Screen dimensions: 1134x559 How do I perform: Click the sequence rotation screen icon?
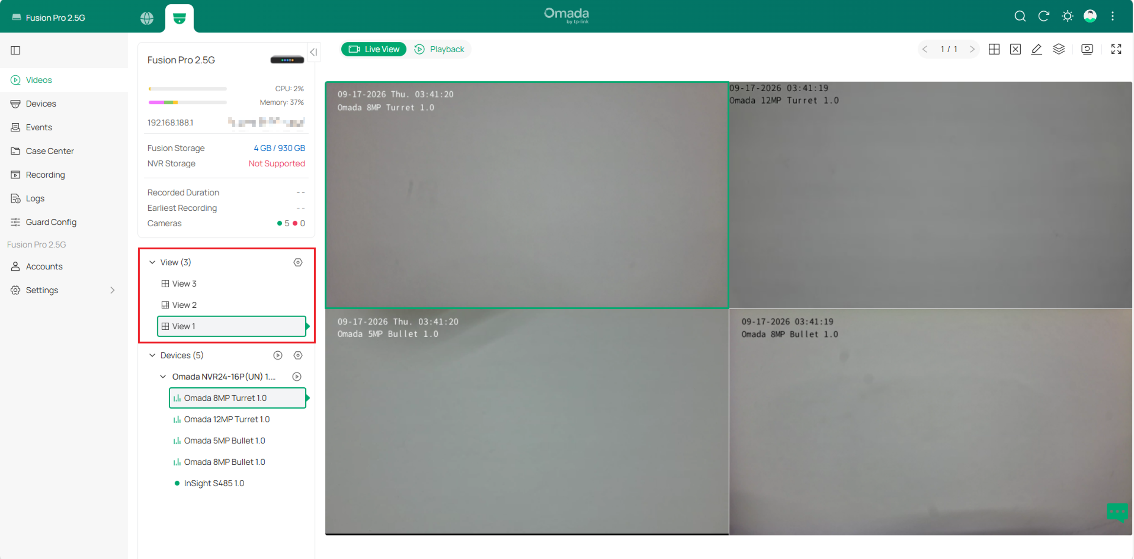coord(1087,49)
